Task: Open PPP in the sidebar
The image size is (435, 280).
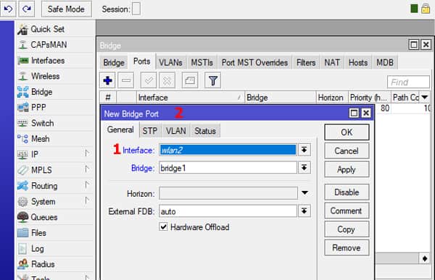Action: coord(55,108)
